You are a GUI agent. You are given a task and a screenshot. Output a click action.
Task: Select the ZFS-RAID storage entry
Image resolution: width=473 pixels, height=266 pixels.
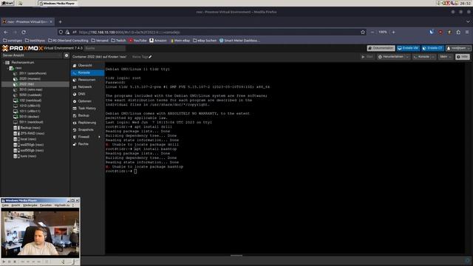(x=32, y=133)
